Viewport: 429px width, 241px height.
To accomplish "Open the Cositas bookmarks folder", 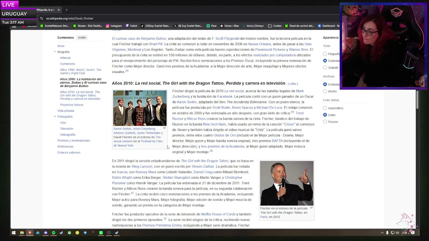I will (x=275, y=26).
